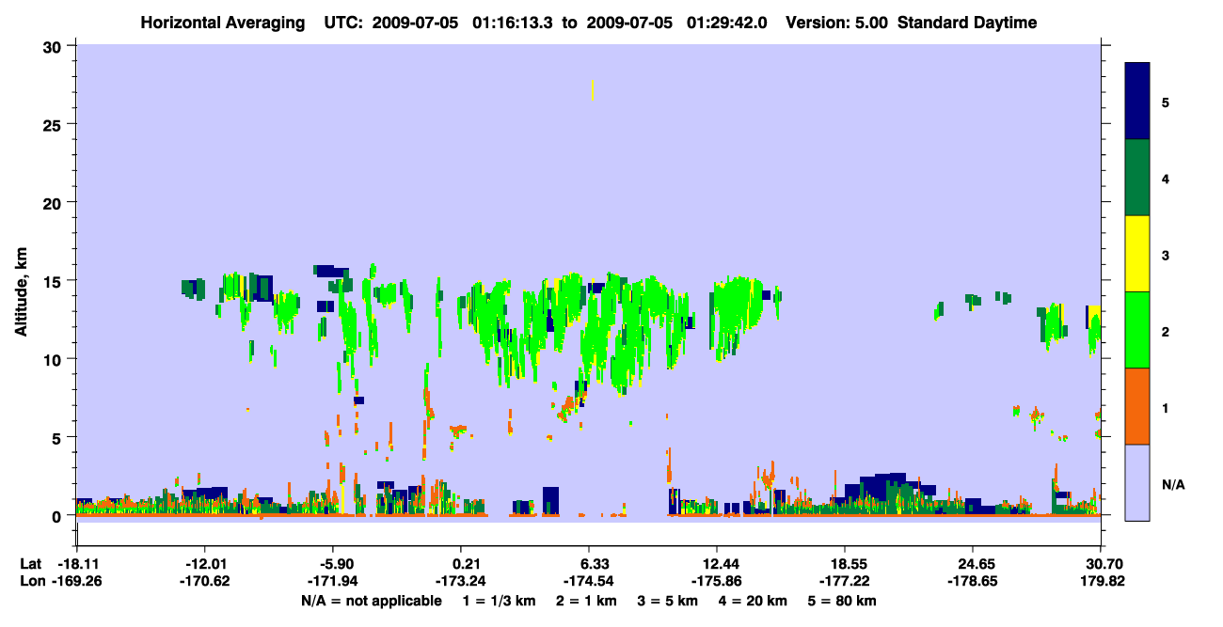
Task: Click the colorbar label number 2
Action: pos(1166,331)
